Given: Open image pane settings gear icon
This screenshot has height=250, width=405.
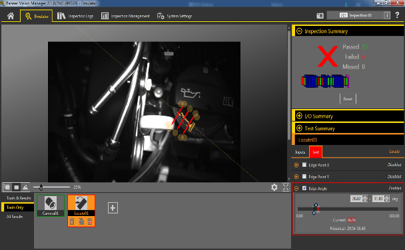Looking at the screenshot, I should click(x=274, y=187).
